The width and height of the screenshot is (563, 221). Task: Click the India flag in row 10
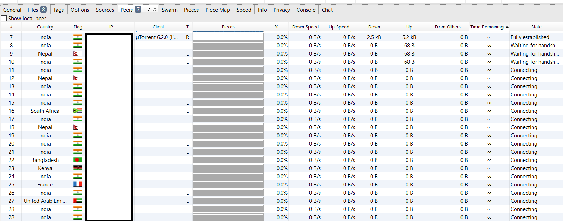click(x=78, y=62)
